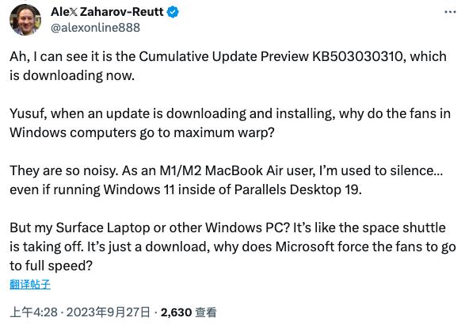This screenshot has width=465, height=329.
Task: Click the "They are so noisy" sentence
Action: coord(63,170)
